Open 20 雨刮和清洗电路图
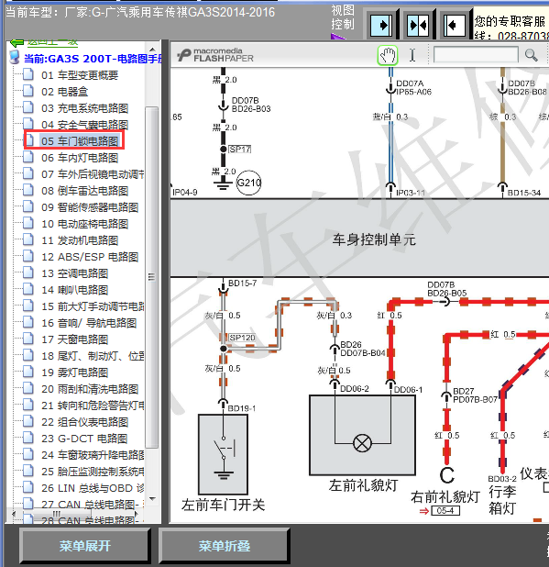 click(x=90, y=389)
